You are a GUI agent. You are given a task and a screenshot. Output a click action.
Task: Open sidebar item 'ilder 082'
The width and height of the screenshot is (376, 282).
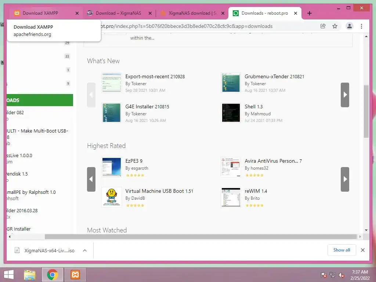pyautogui.click(x=15, y=112)
